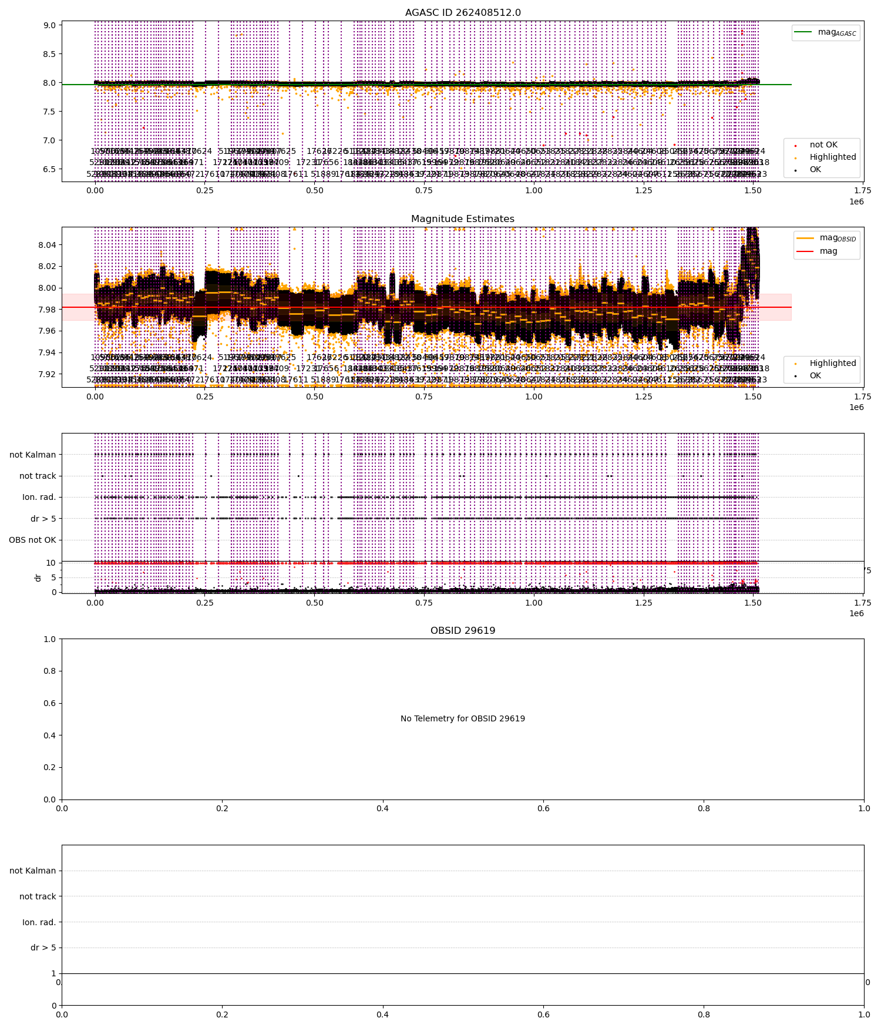The image size is (881, 1028).
Task: Click the '0.4' x-axis tick in OBSID 29619 panel
Action: [383, 809]
